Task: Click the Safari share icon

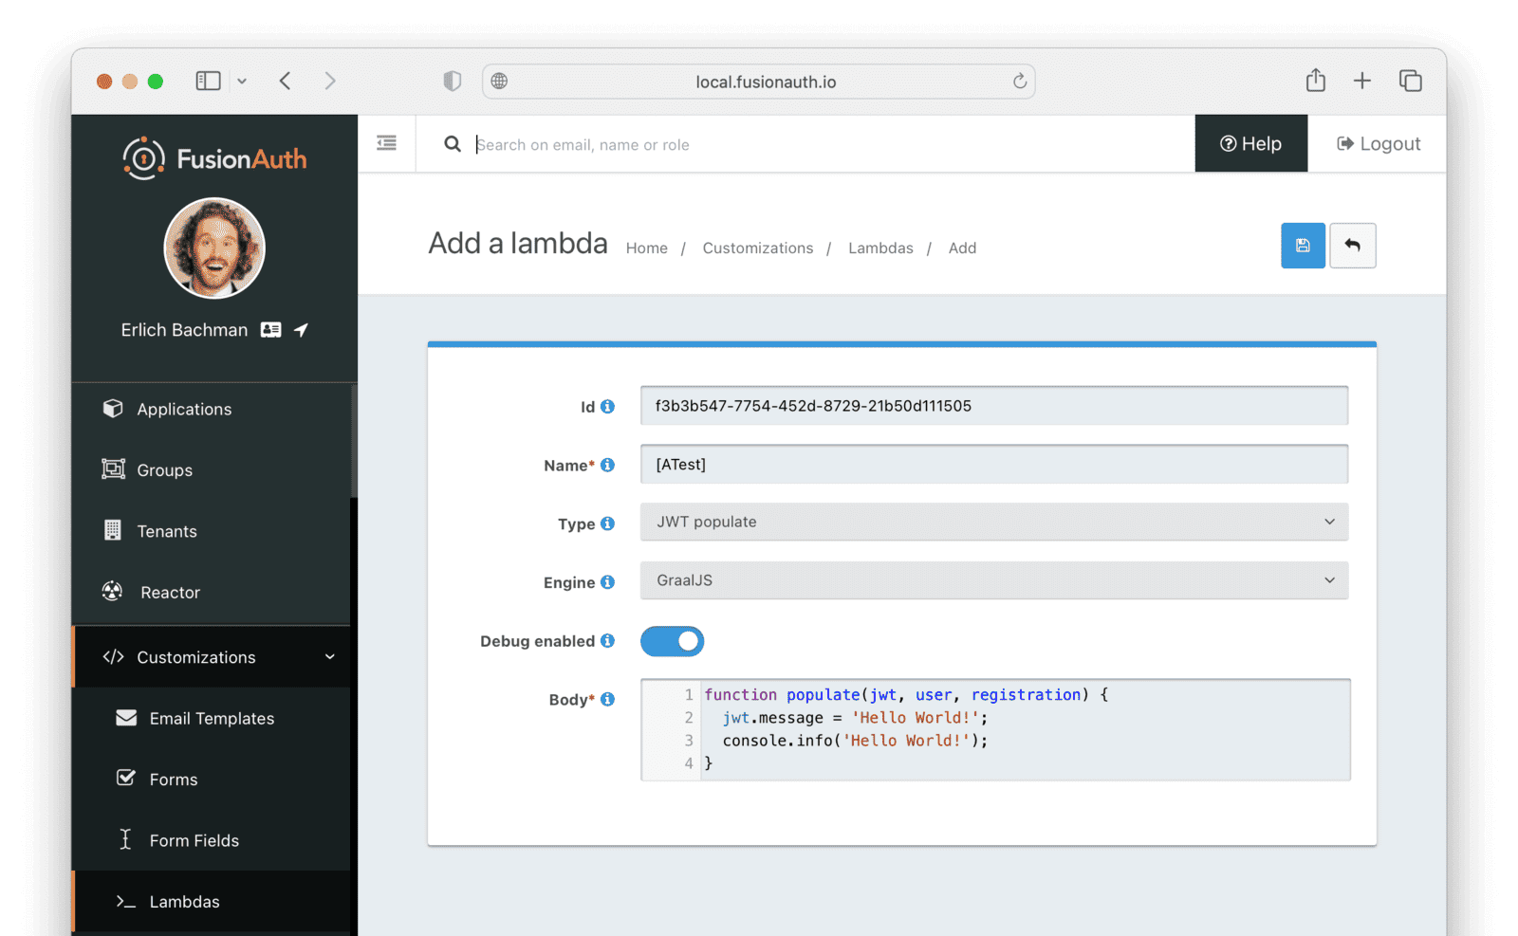Action: [1315, 81]
